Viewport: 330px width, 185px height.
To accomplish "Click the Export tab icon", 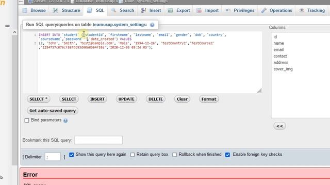I will [x=170, y=10].
